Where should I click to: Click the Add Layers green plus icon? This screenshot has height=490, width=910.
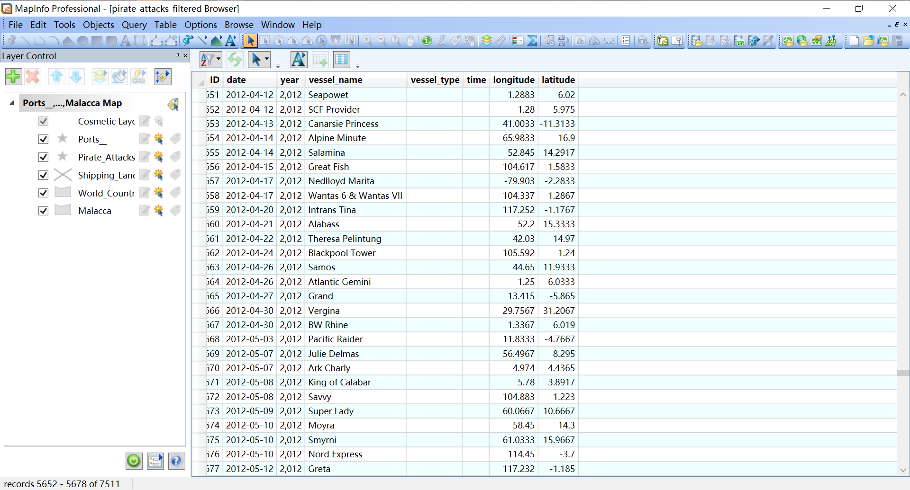tap(13, 76)
